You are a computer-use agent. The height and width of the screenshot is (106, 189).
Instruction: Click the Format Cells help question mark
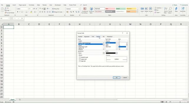[x=123, y=33]
